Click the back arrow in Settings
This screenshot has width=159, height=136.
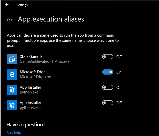7,5
